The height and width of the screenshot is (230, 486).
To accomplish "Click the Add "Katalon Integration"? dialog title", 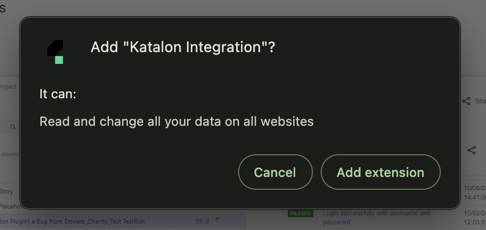I will click(183, 48).
